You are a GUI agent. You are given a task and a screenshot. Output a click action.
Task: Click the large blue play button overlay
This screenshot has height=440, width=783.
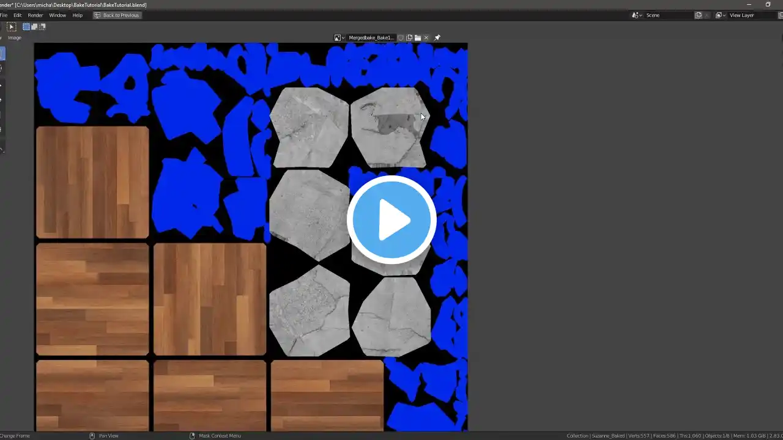[x=391, y=219]
